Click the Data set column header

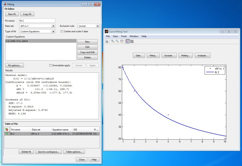(x=41, y=130)
